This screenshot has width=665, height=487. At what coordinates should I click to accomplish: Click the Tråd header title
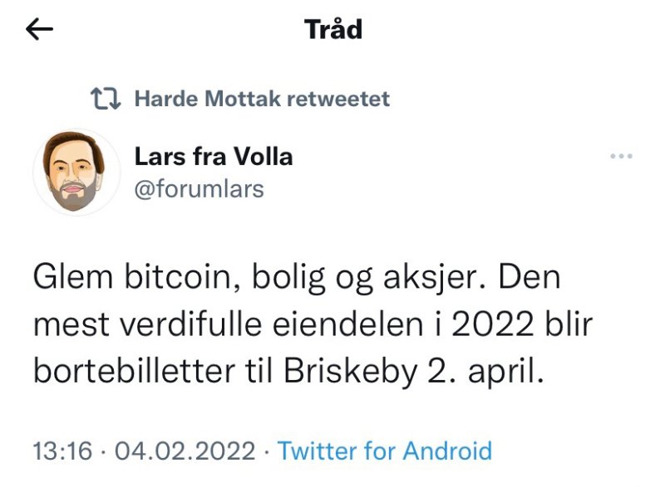[x=332, y=30]
